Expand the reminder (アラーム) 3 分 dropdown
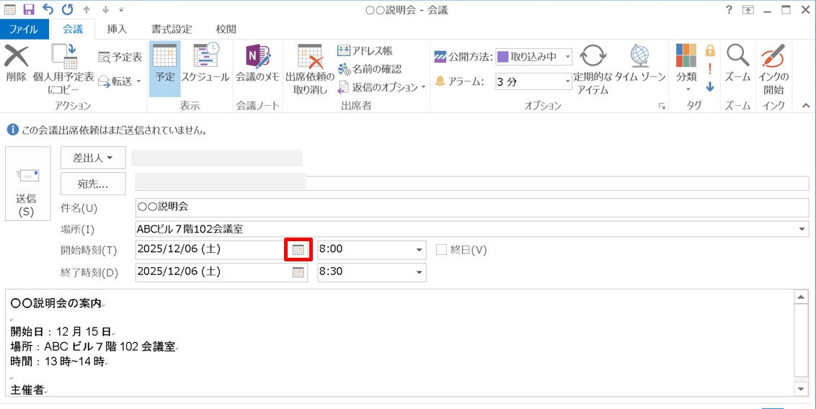 tap(567, 81)
